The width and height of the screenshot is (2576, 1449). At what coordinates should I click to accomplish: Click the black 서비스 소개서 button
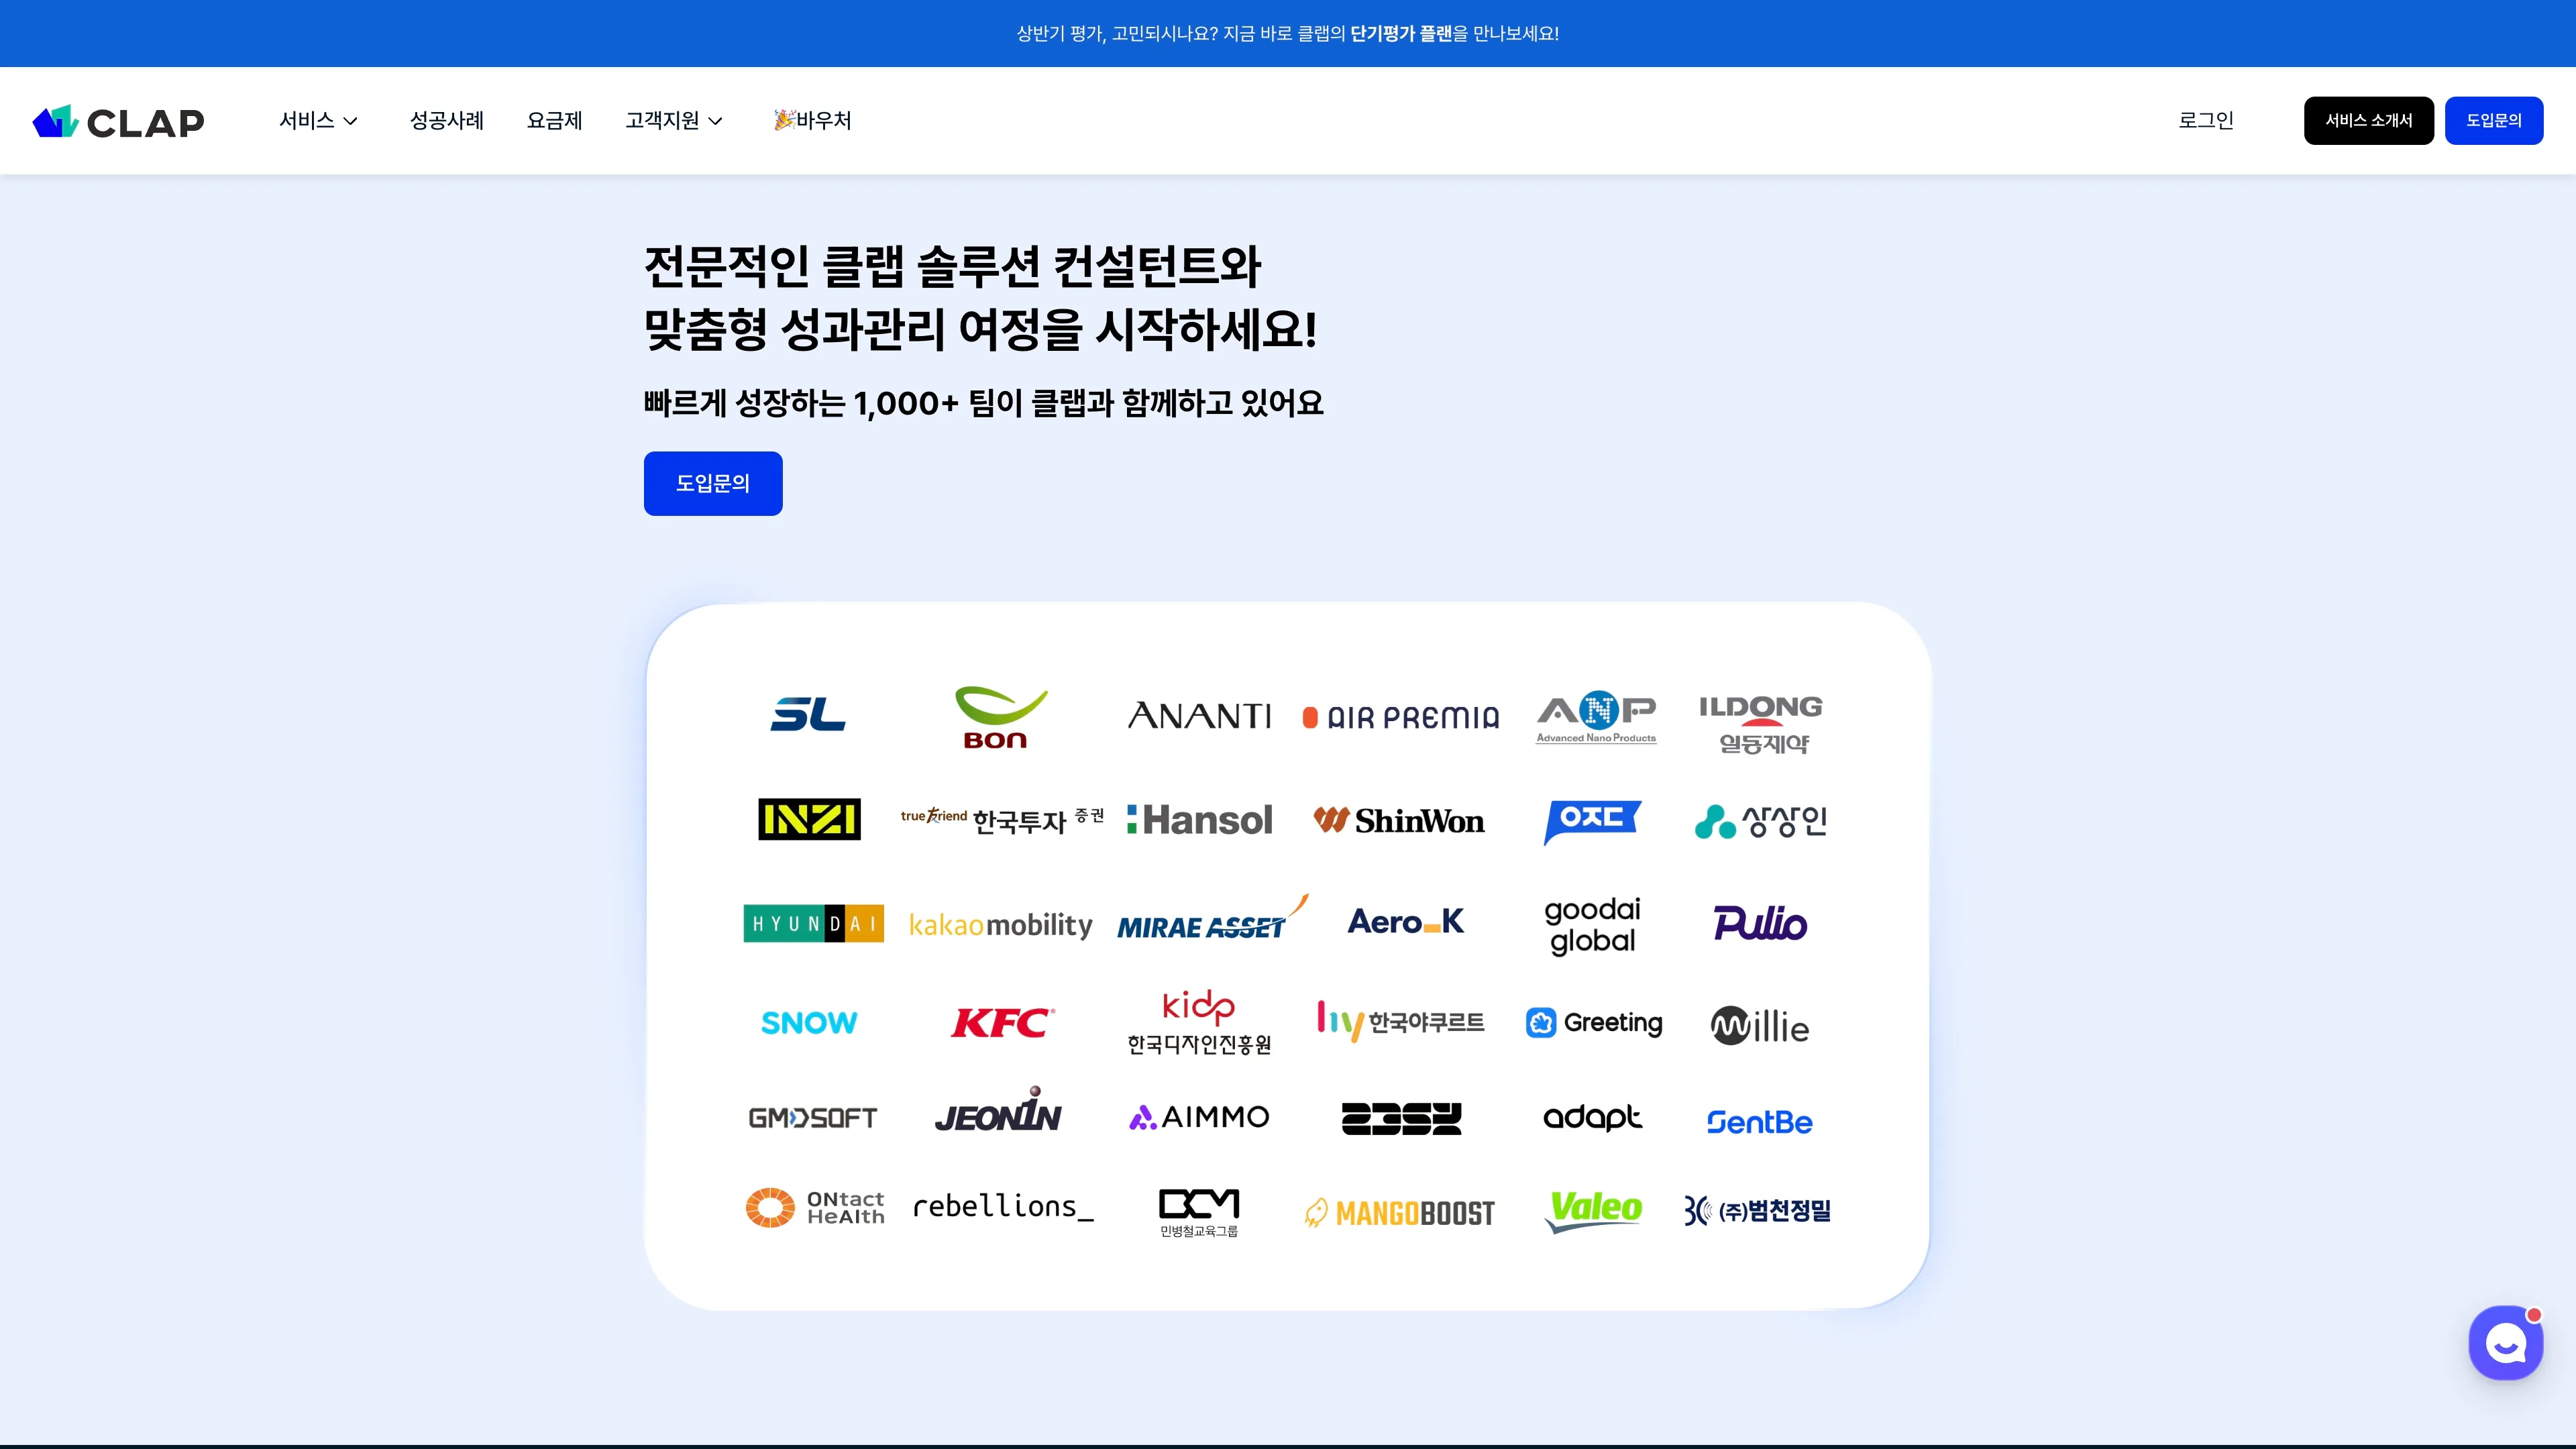click(x=2368, y=121)
